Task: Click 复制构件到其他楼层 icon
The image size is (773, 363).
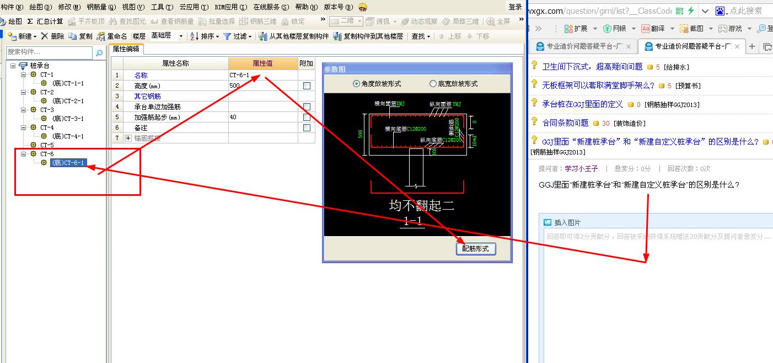Action: point(337,36)
